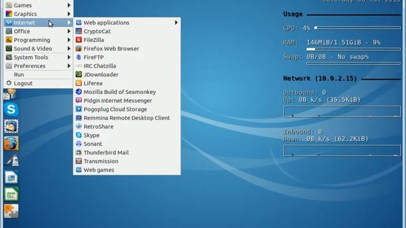Open Thunderbird stamp icon in dock
Image resolution: width=406 pixels, height=228 pixels.
(11, 127)
